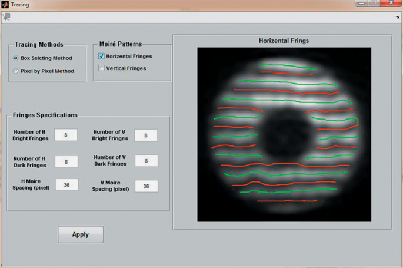
Task: Click the Number of V Bright Fringes field
Action: tap(146, 135)
